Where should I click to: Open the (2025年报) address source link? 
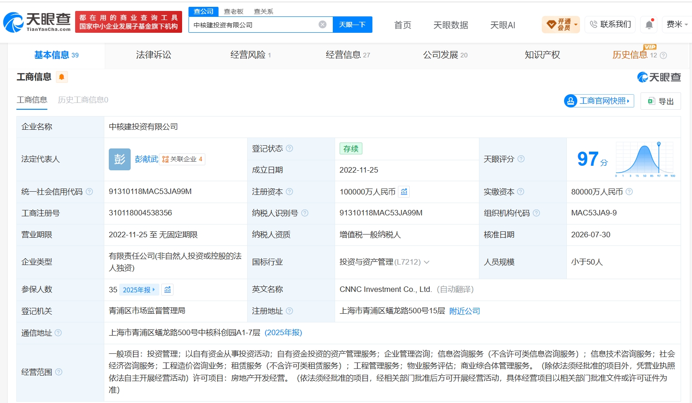[x=283, y=333]
